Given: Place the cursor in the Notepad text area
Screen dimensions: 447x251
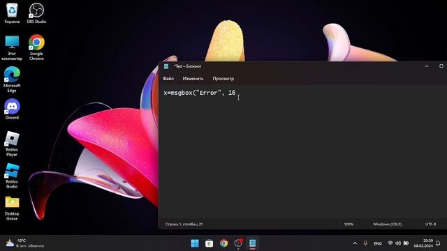Looking at the screenshot, I should 302,152.
